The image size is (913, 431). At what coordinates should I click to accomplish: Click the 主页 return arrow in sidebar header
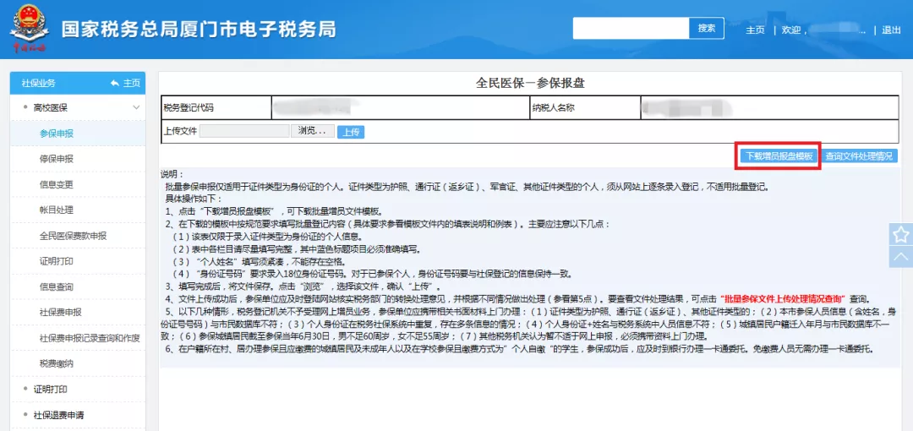[125, 84]
